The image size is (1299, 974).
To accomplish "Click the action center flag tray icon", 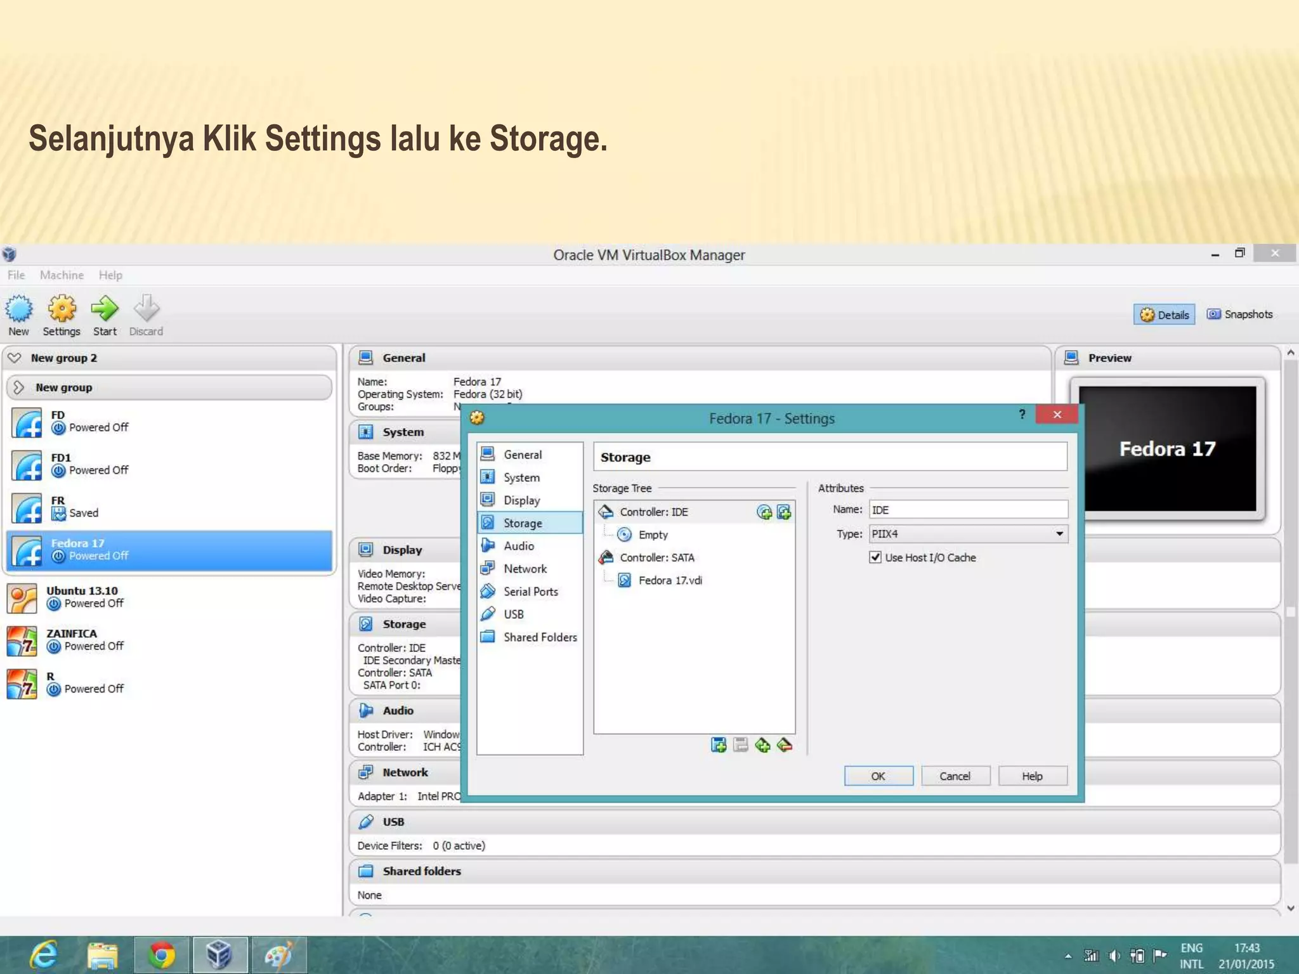I will click(x=1160, y=956).
